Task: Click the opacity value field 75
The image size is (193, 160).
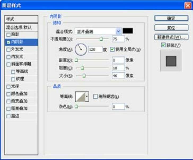Action: [118, 39]
